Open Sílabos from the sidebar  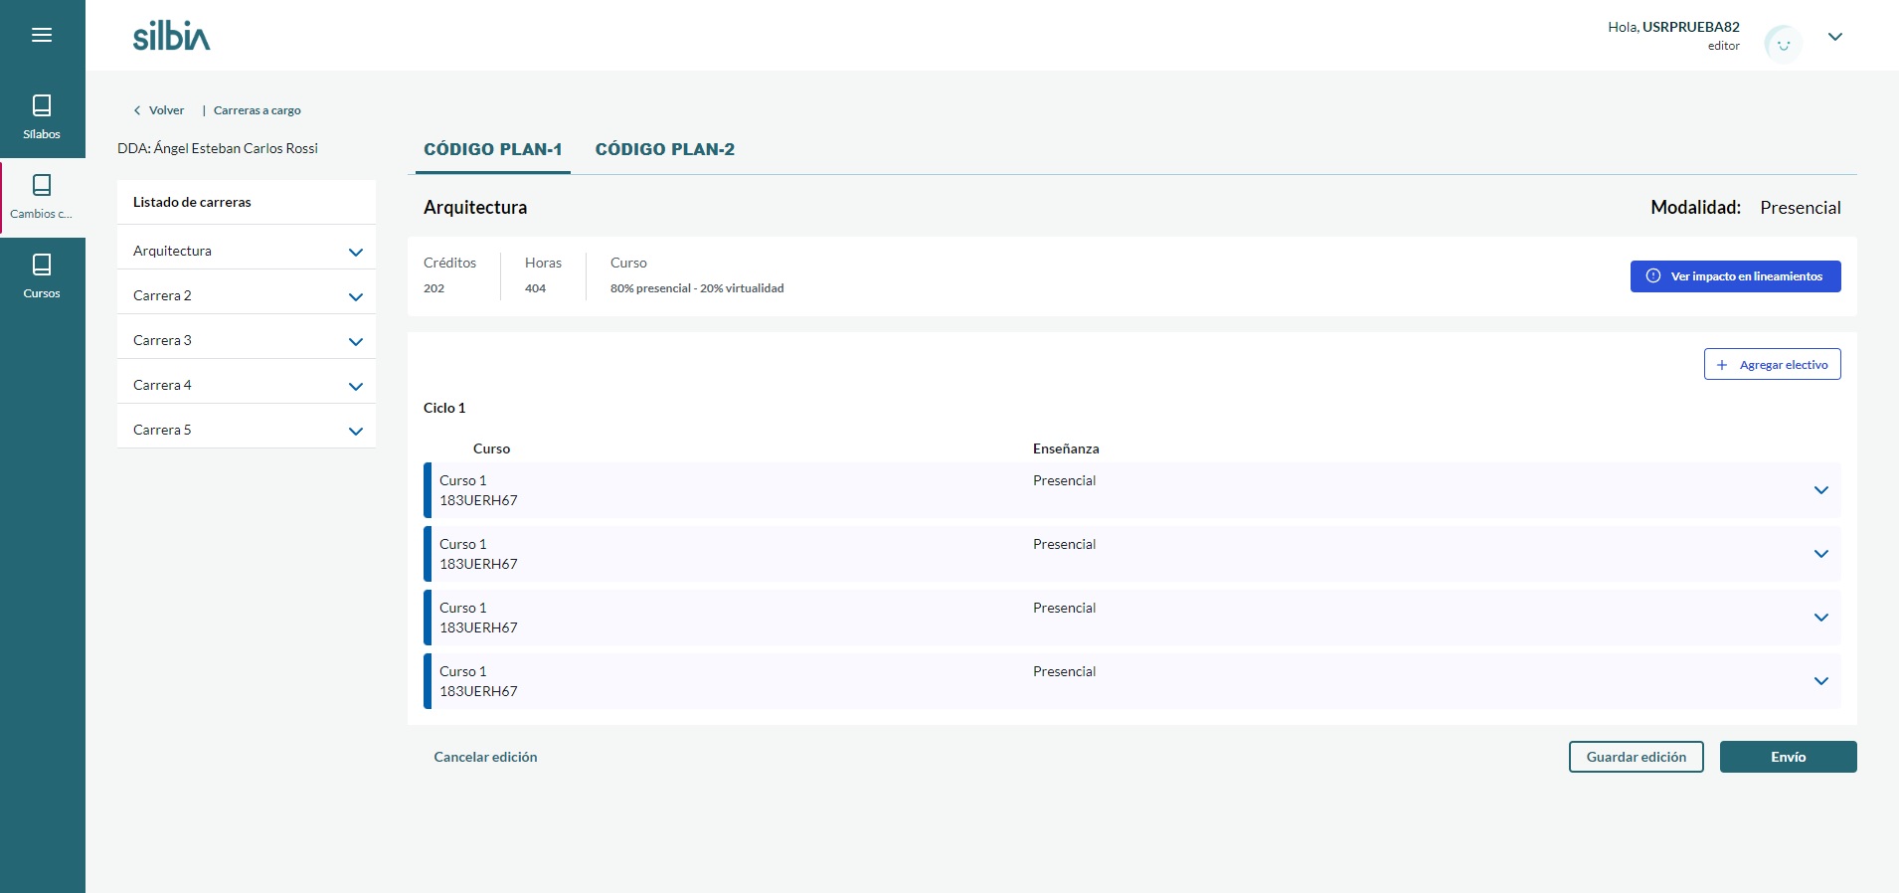tap(42, 116)
